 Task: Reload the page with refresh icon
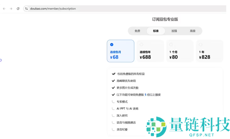tap(18, 9)
